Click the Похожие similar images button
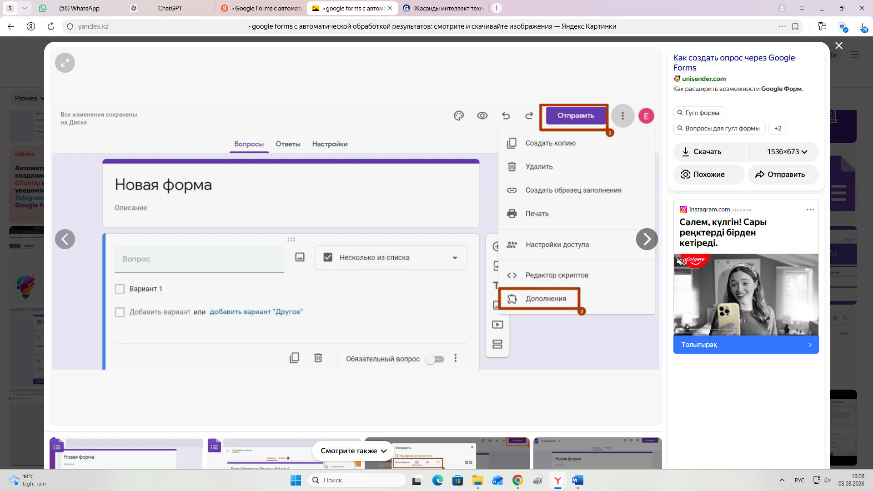Viewport: 873px width, 491px height. [x=708, y=175]
